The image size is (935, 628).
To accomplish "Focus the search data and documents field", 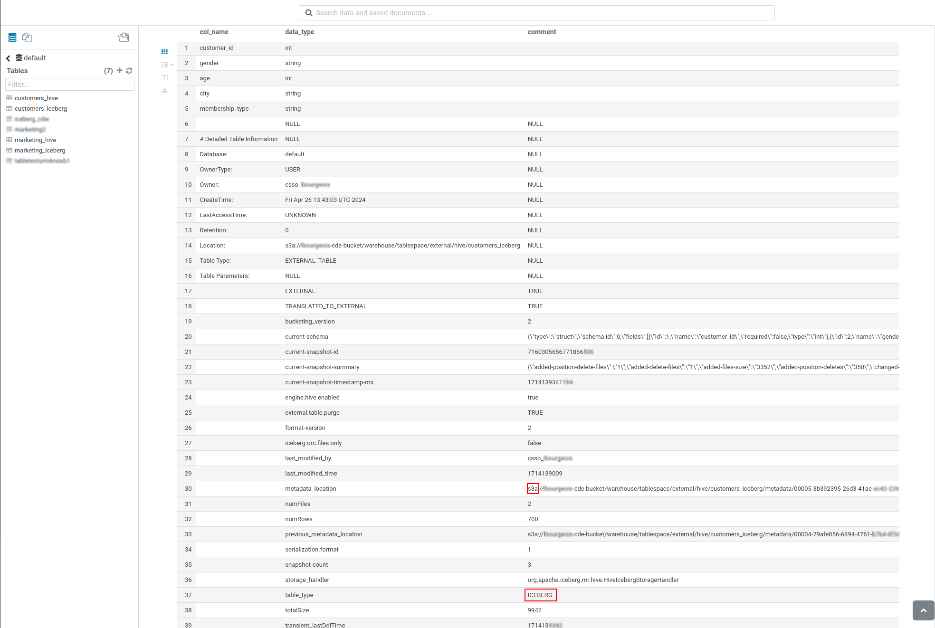I will 536,13.
